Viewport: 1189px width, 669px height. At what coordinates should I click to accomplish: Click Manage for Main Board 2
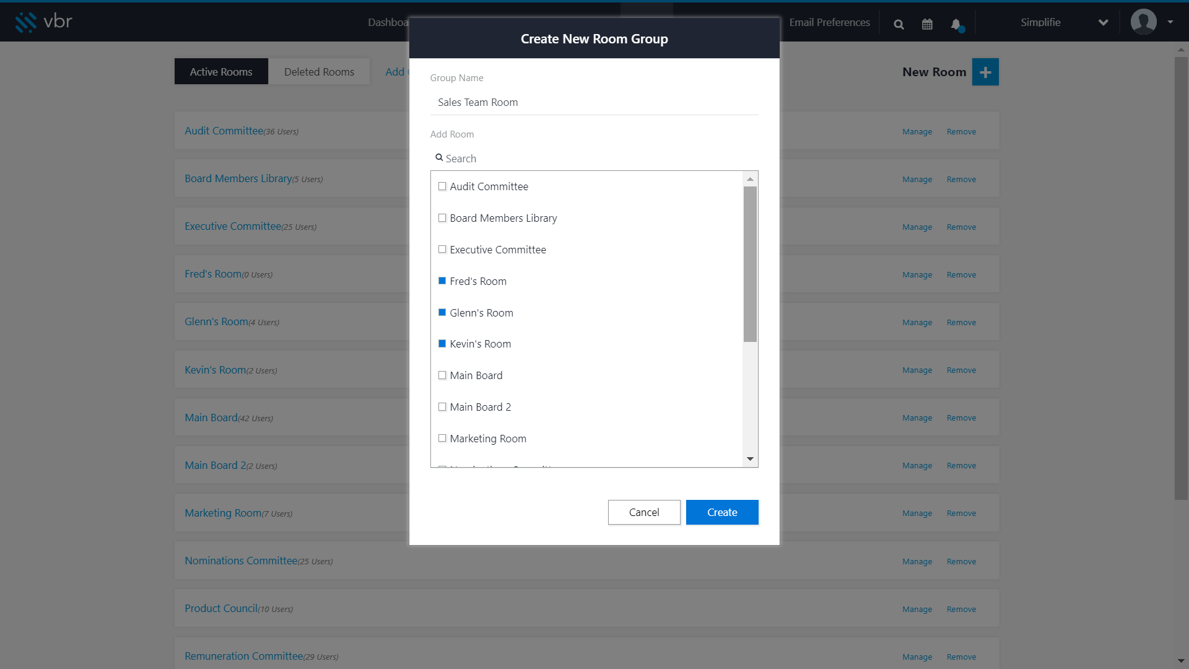[x=917, y=466]
